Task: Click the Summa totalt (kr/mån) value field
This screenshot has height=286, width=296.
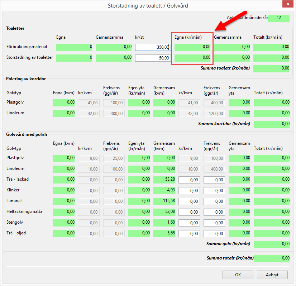Action: (271, 258)
